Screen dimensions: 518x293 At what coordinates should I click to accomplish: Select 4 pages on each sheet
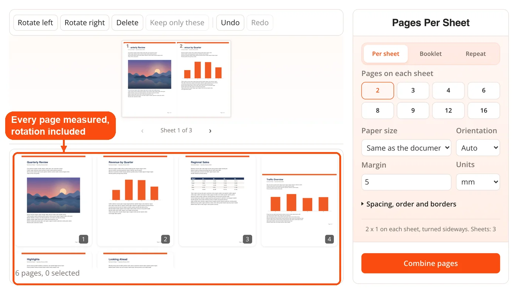point(448,90)
